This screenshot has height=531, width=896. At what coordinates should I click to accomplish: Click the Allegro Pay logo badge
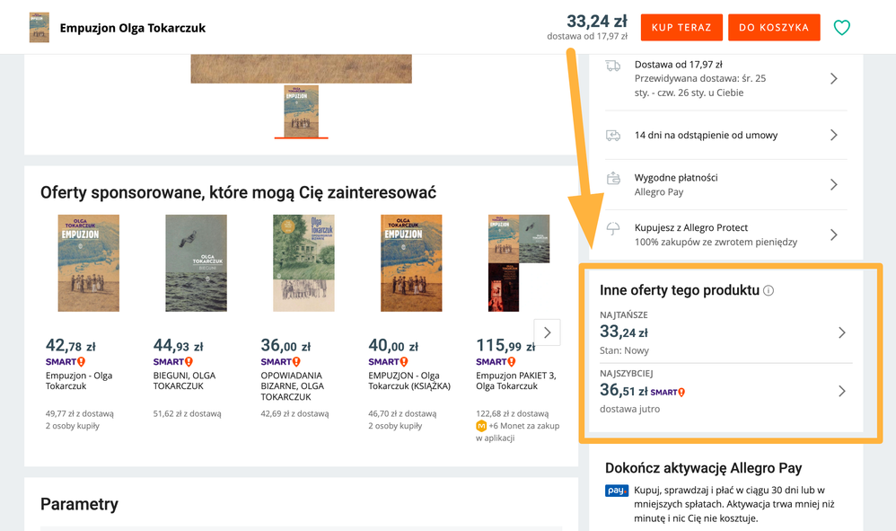click(x=617, y=491)
